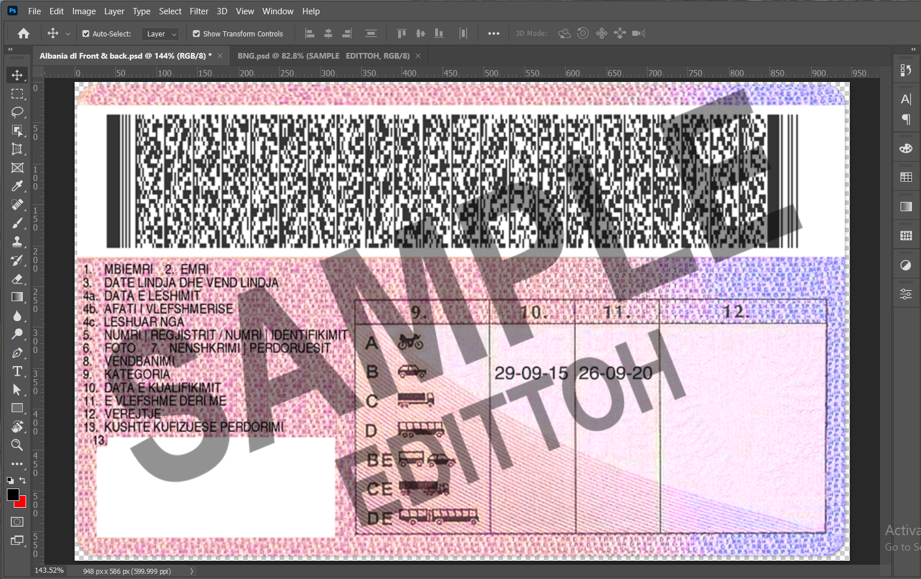Viewport: 921px width, 579px height.
Task: Open the Image menu
Action: (84, 11)
